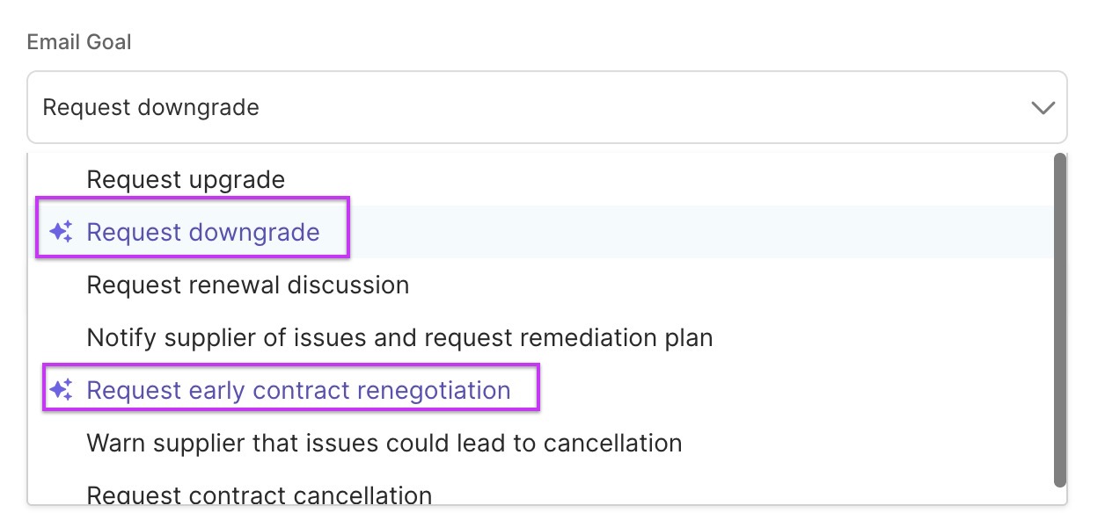
Task: Select "Request renewal discussion" goal
Action: pyautogui.click(x=247, y=285)
